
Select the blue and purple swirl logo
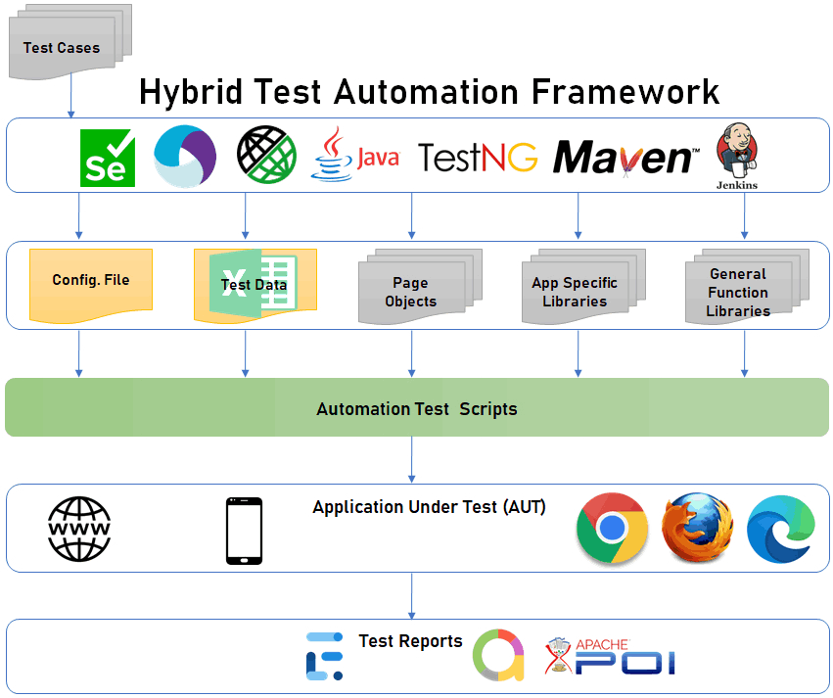185,157
